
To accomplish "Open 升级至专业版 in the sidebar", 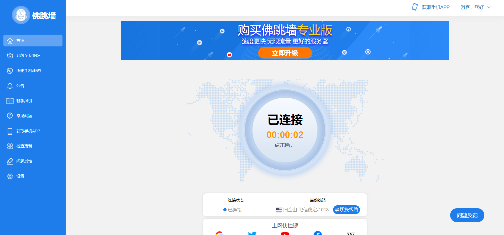I will 33,56.
